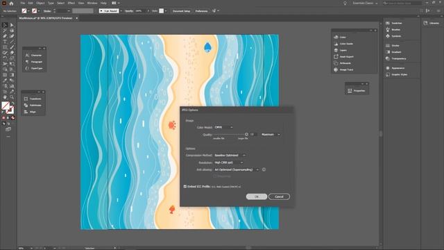Open the Properties panel icon
This screenshot has height=250, width=444.
coord(350,91)
